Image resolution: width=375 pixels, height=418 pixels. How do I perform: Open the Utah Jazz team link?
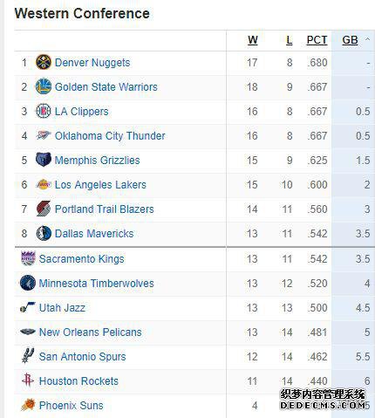click(x=62, y=307)
